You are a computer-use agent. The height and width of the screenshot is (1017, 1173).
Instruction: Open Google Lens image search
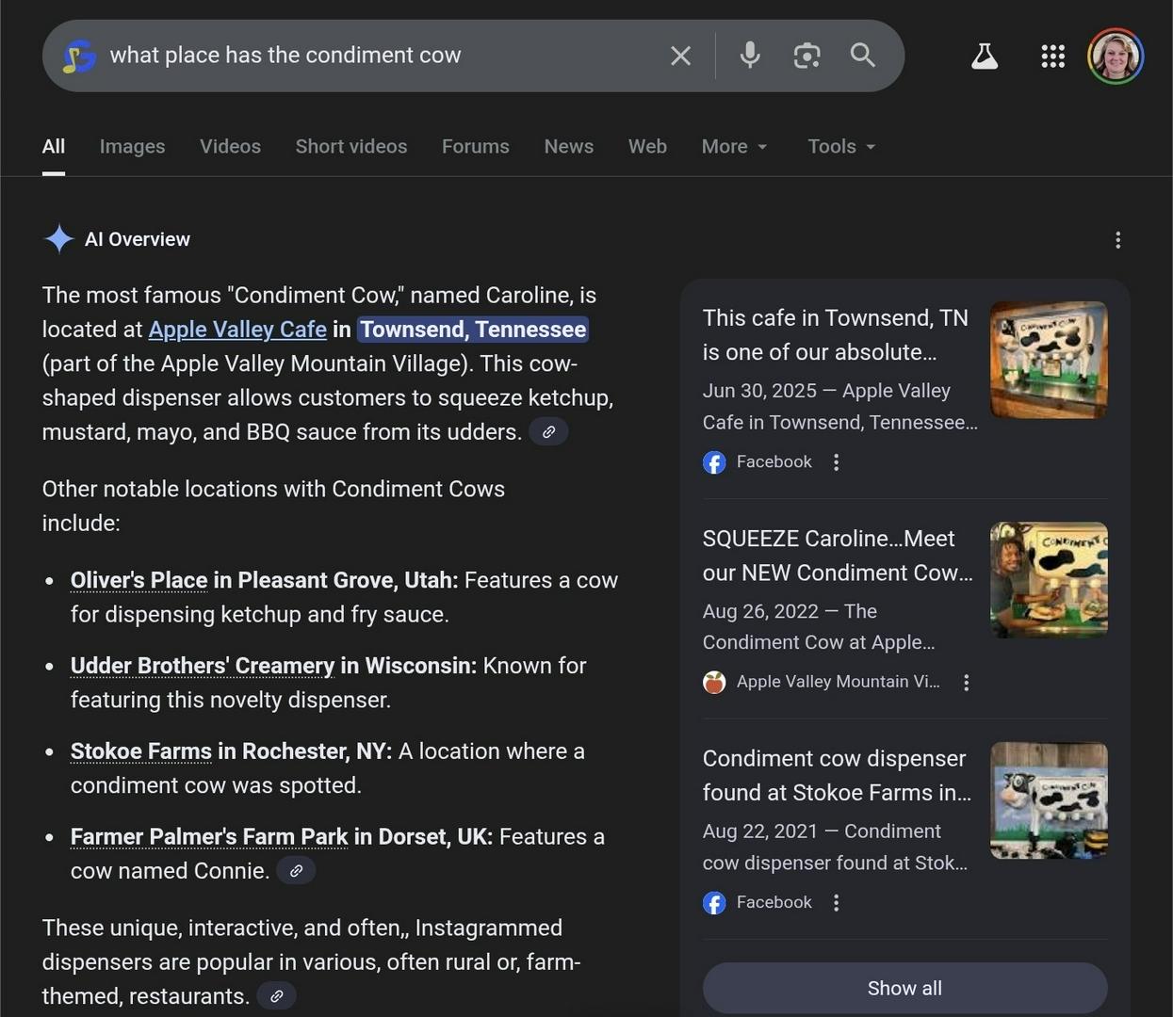coord(806,56)
